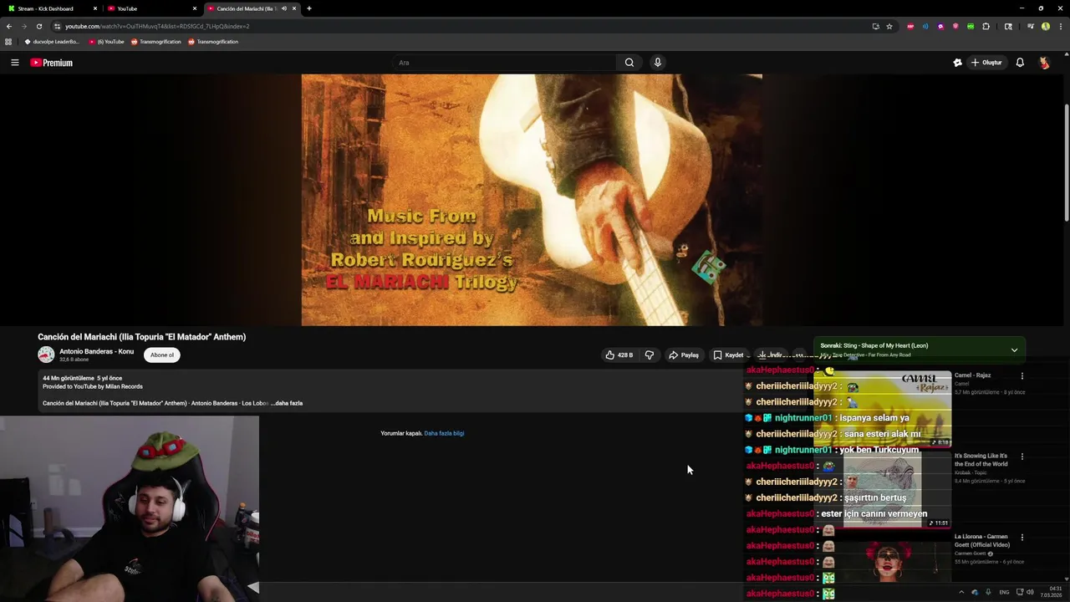Open the ENG language indicator in tray
Screen dimensions: 1070x602
tap(1004, 592)
